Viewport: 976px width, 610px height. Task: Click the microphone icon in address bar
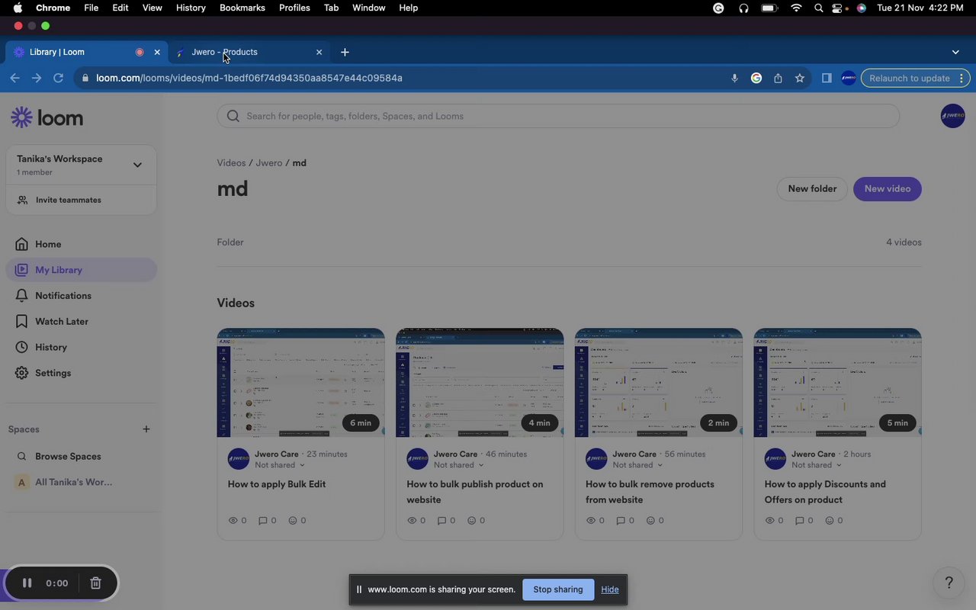(x=734, y=78)
